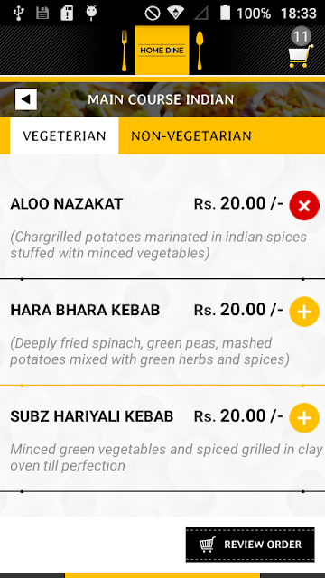The height and width of the screenshot is (578, 325).
Task: Add Subz Hariyali Kebab with plus button
Action: pyautogui.click(x=304, y=417)
